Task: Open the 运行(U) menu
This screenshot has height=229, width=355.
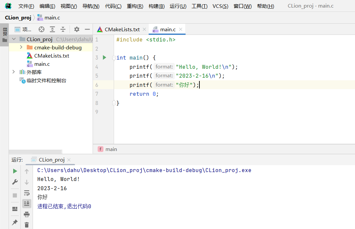Action: pos(178,6)
